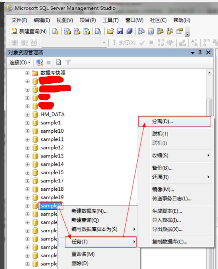Click the sample14 database icon
Viewport: 218px width, 269px height.
click(35, 164)
